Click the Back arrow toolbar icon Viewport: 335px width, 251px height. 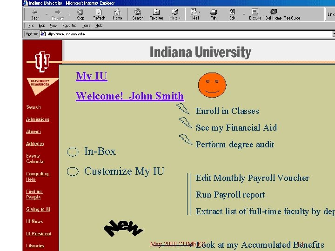35,12
